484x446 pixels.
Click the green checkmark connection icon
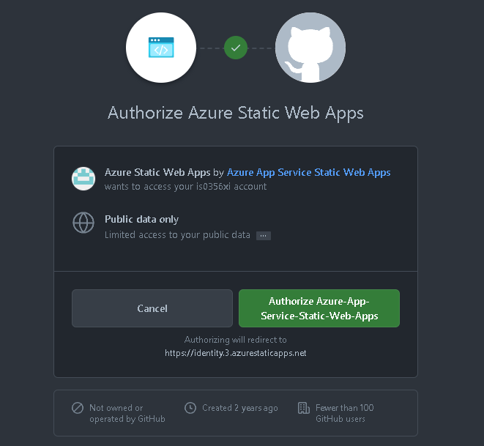pos(236,48)
